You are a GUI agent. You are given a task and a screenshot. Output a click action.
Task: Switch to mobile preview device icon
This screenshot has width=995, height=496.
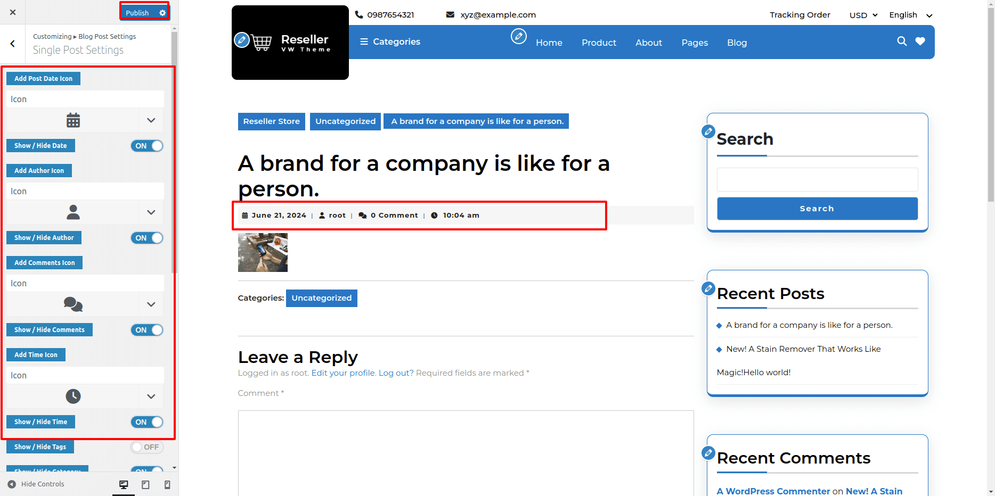167,484
